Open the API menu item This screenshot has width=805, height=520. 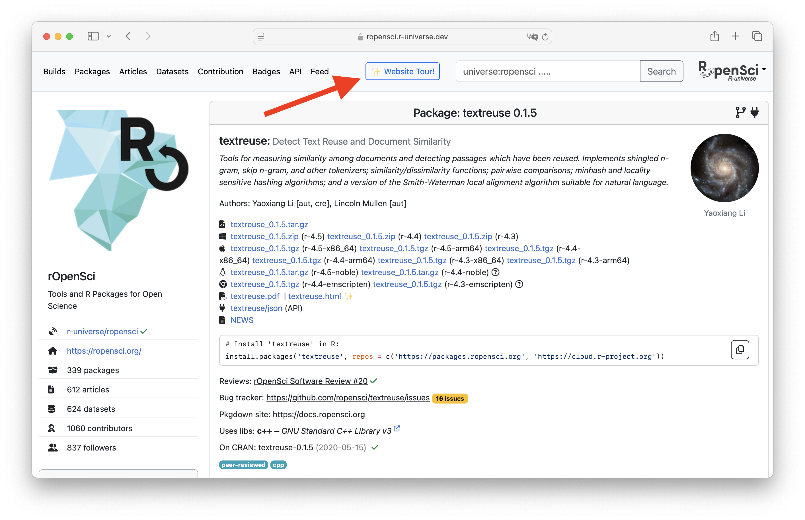tap(295, 71)
